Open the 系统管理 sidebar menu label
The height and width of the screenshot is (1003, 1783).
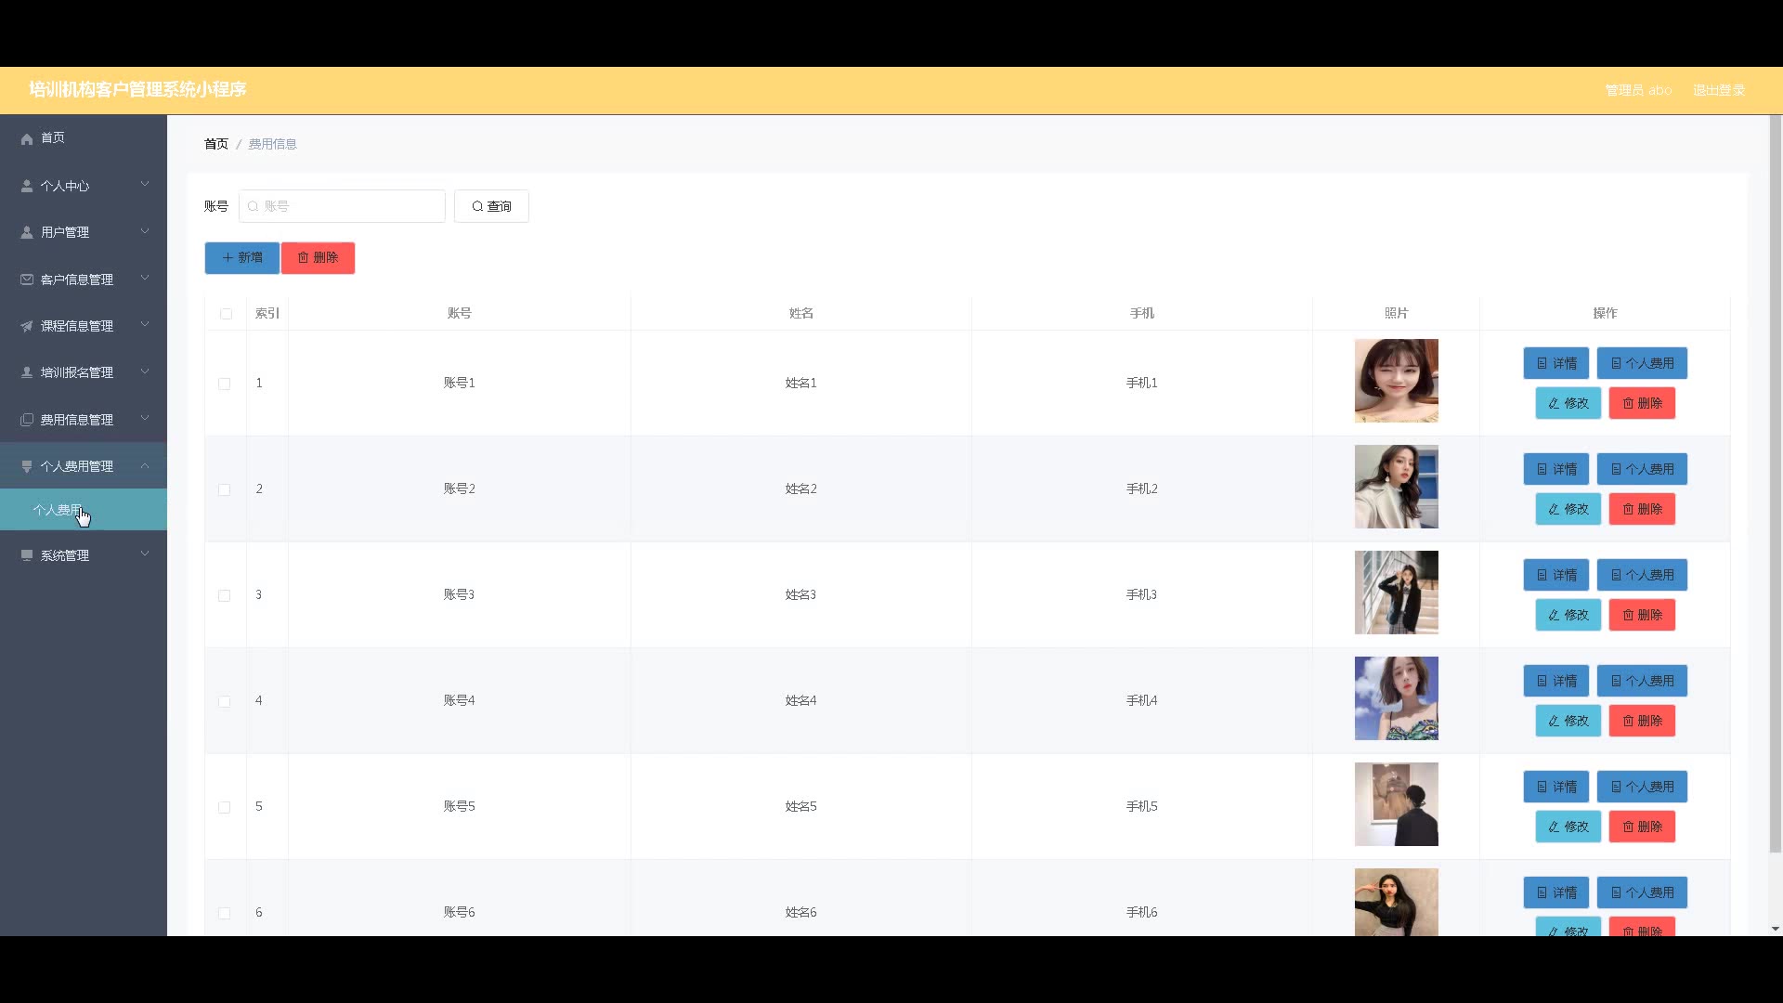[x=65, y=555]
